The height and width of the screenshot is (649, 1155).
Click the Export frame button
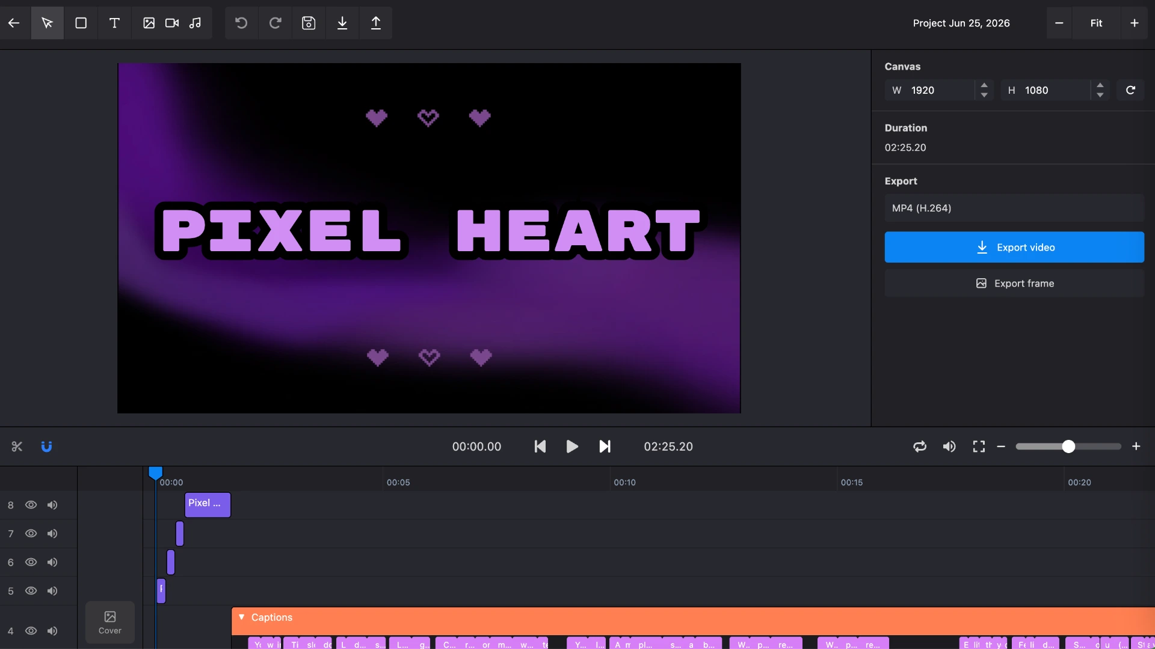click(x=1014, y=283)
